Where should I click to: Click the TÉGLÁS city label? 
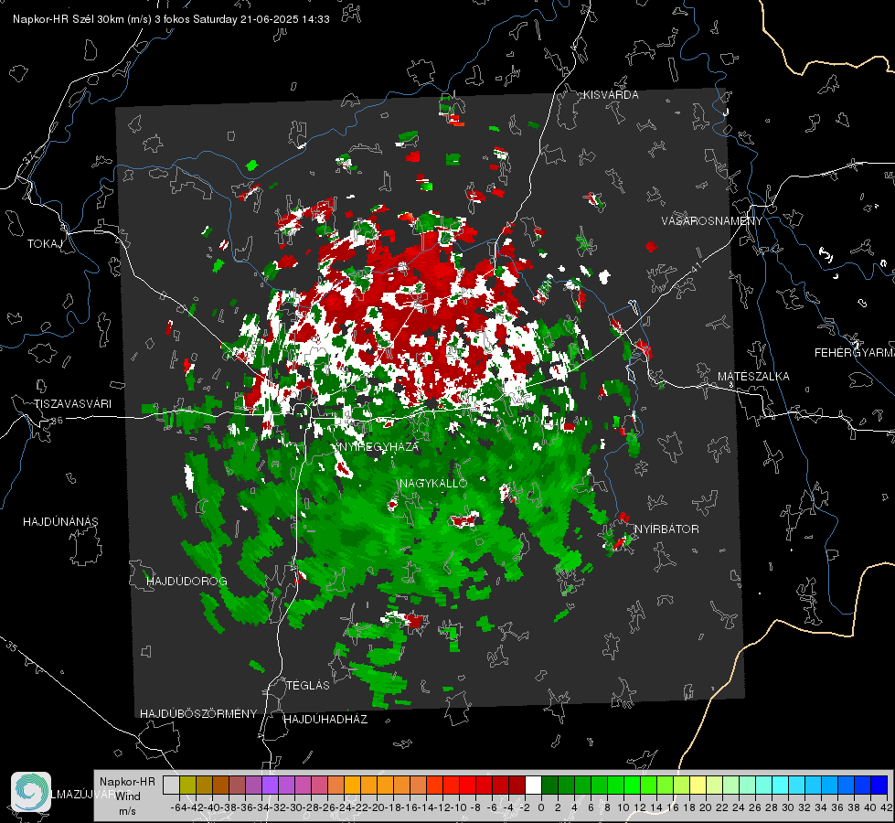308,685
